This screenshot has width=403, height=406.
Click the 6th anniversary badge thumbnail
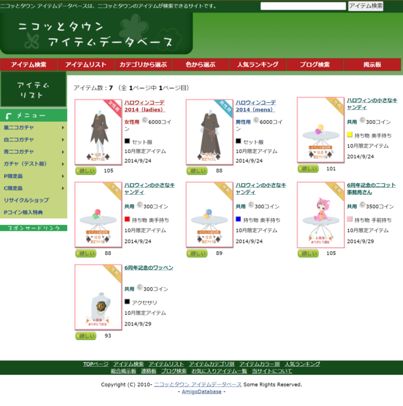point(98,298)
